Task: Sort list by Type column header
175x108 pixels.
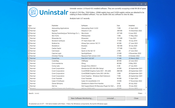Action: point(30,26)
